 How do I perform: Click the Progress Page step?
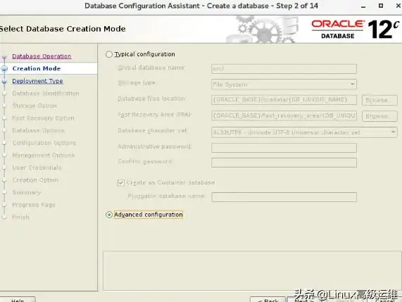(34, 205)
